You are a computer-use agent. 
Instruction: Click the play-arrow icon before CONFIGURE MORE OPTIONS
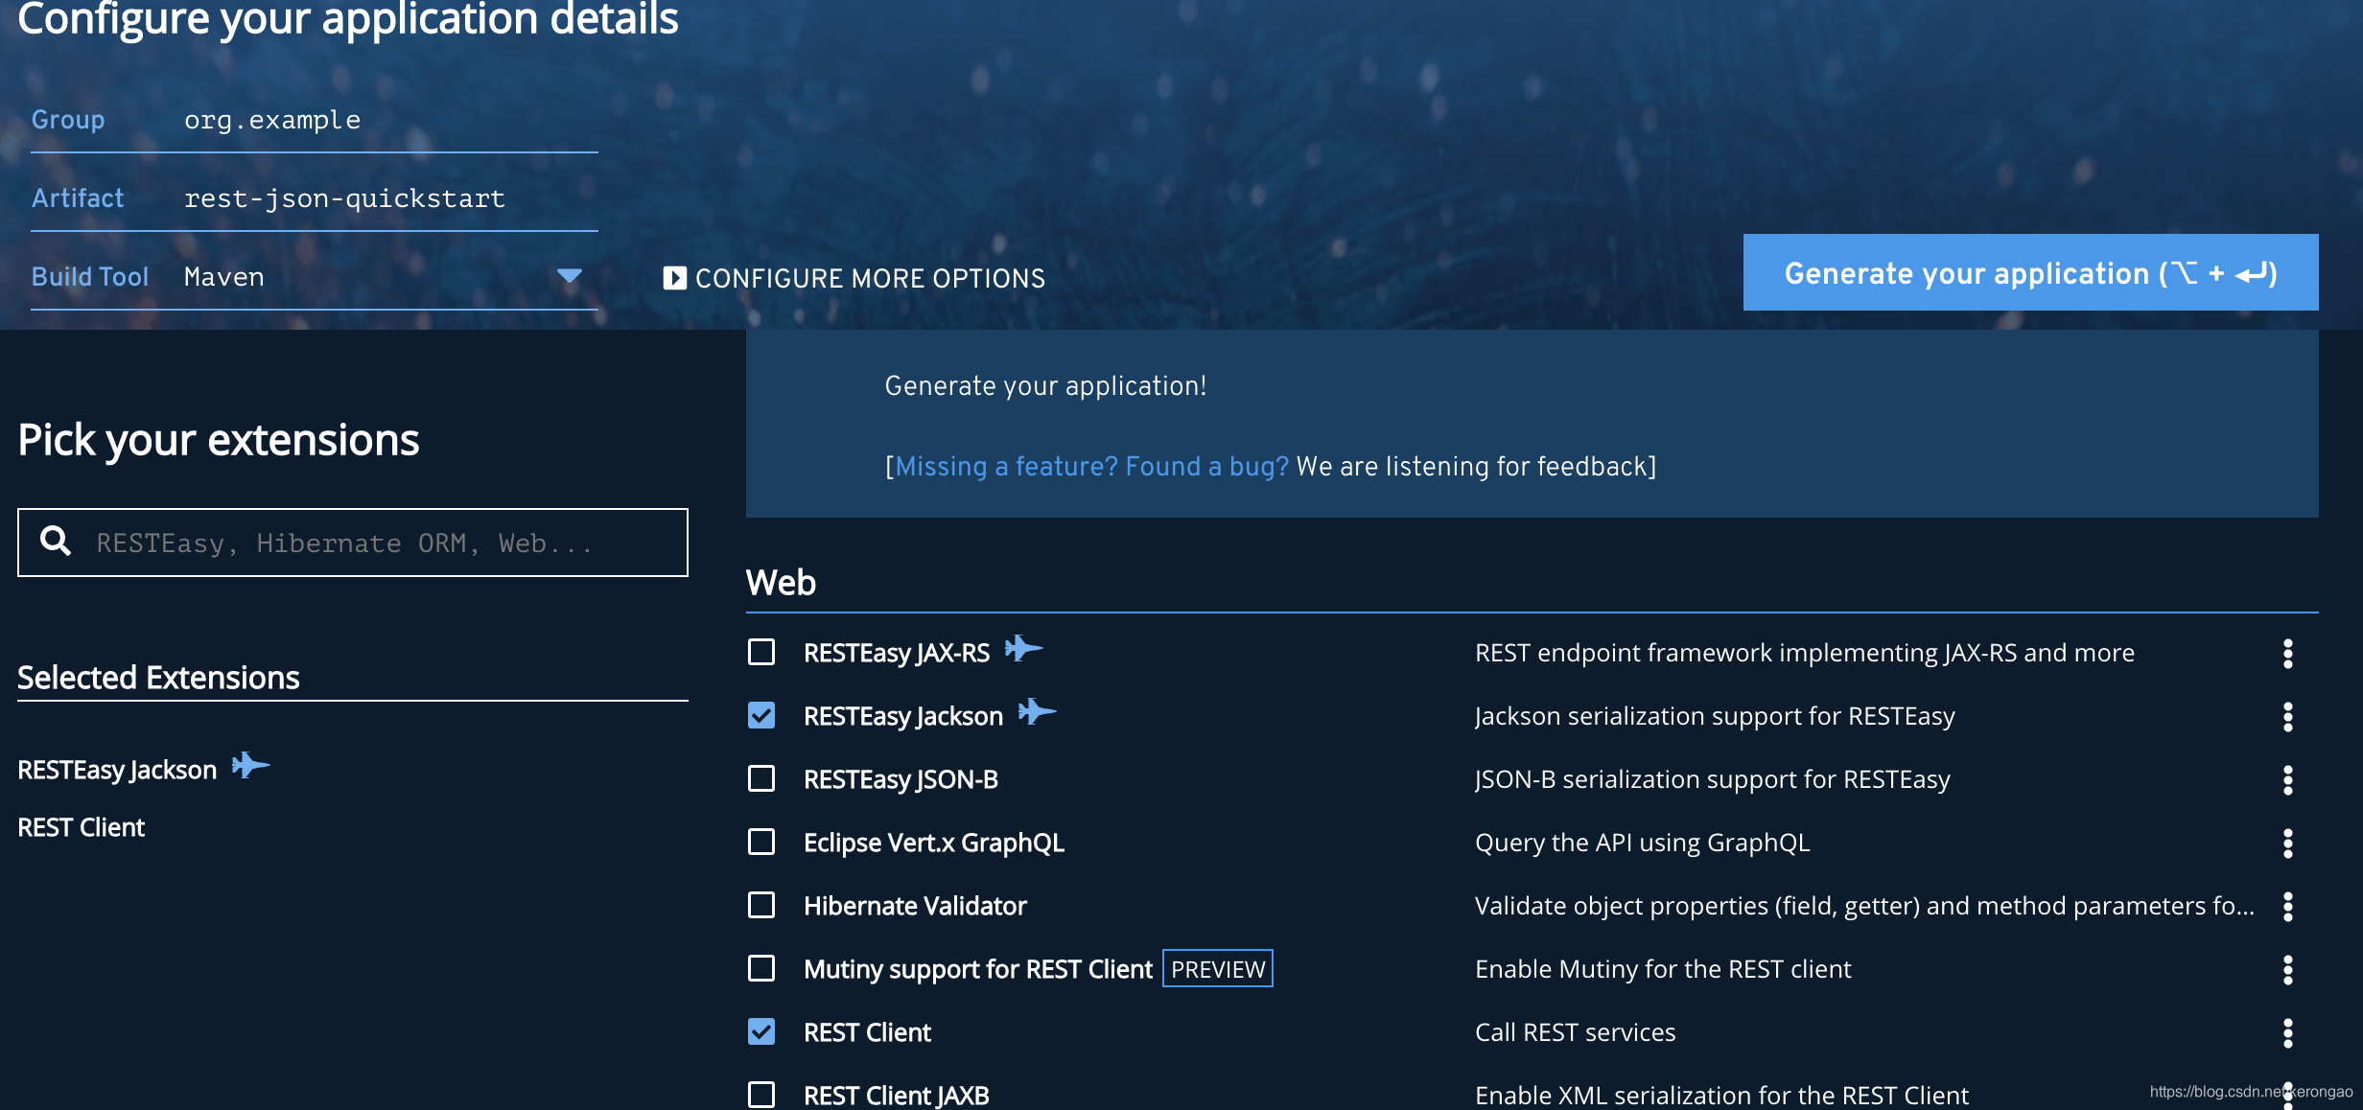674,278
